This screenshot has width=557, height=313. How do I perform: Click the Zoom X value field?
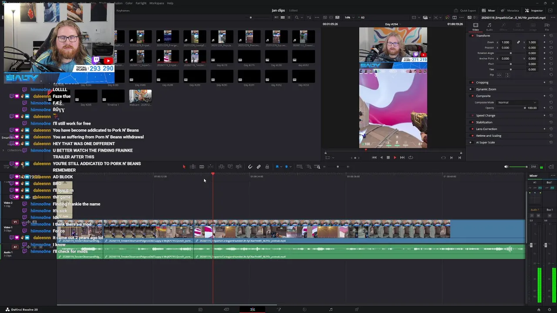tap(505, 42)
